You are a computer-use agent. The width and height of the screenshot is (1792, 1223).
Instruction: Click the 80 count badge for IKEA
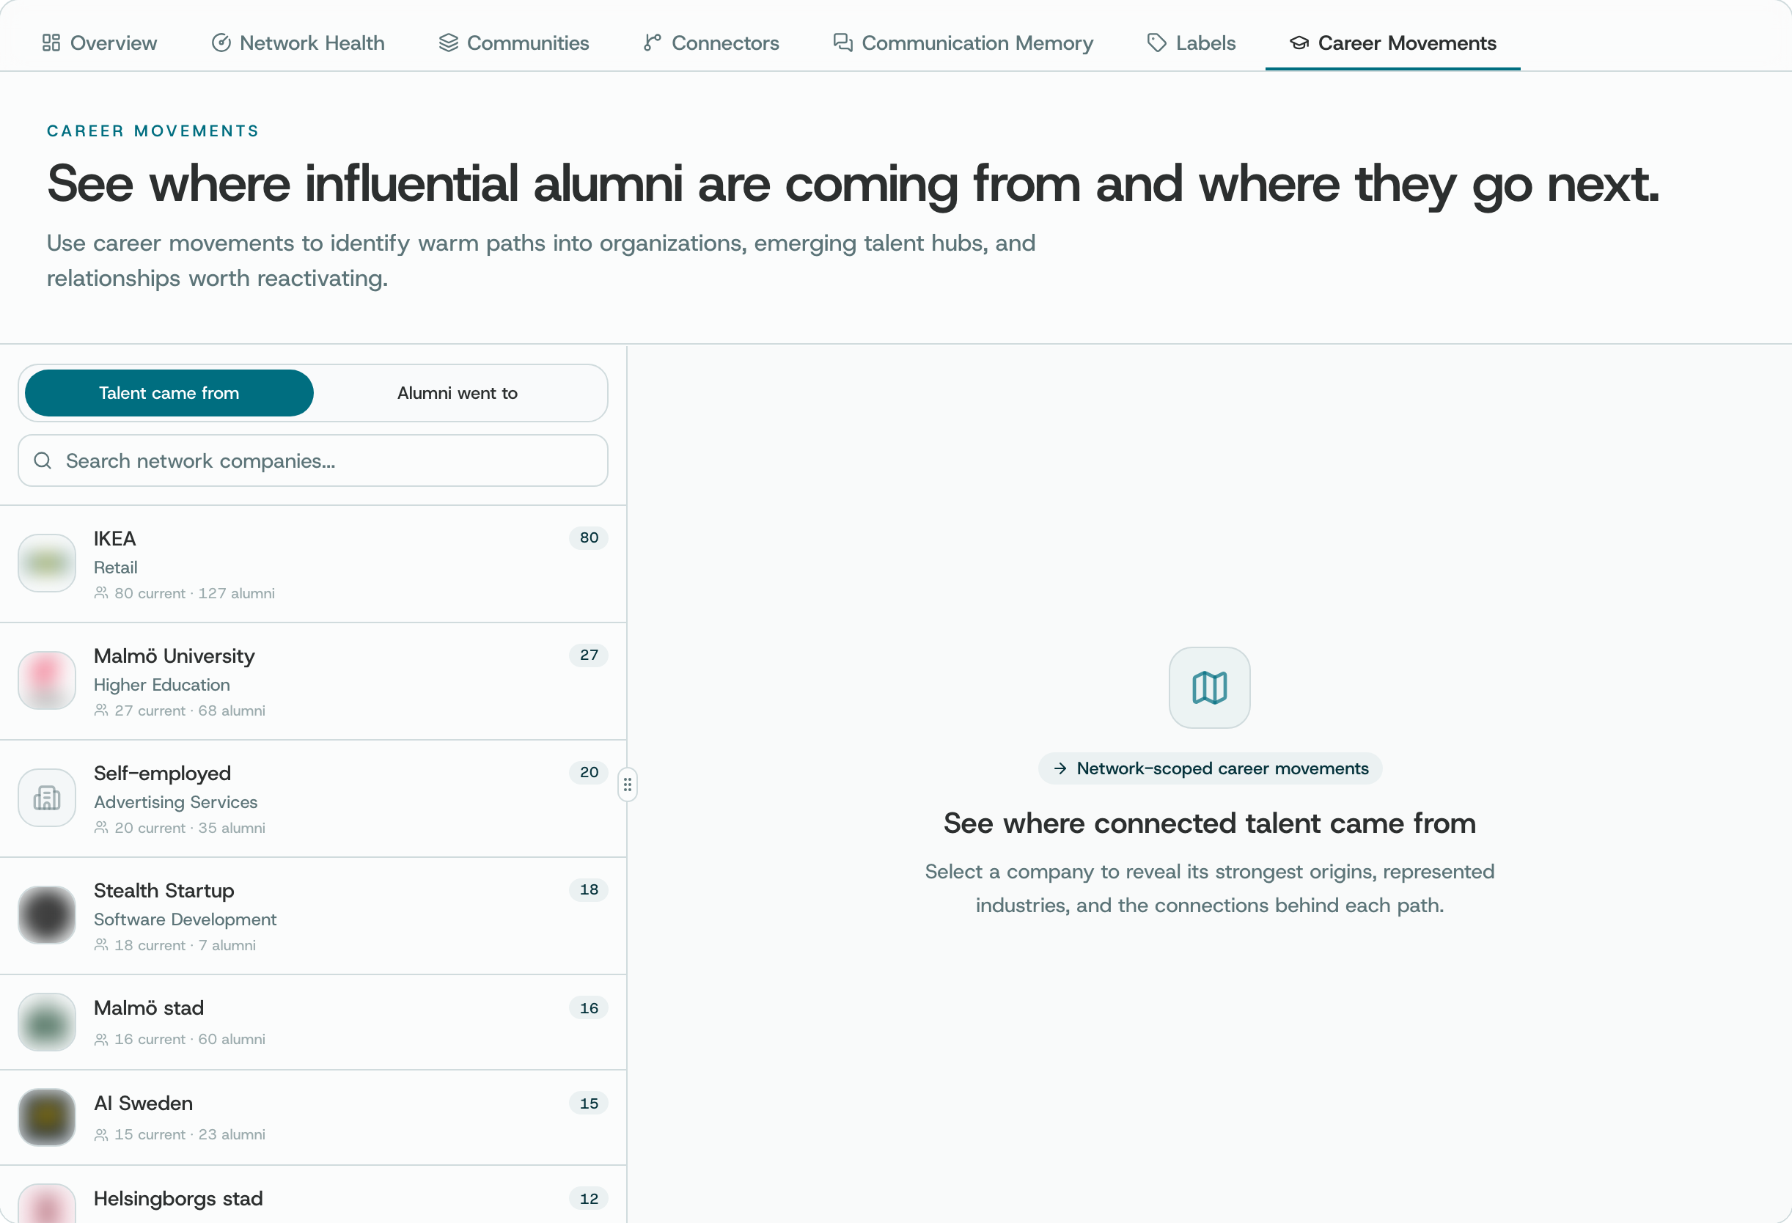click(589, 538)
